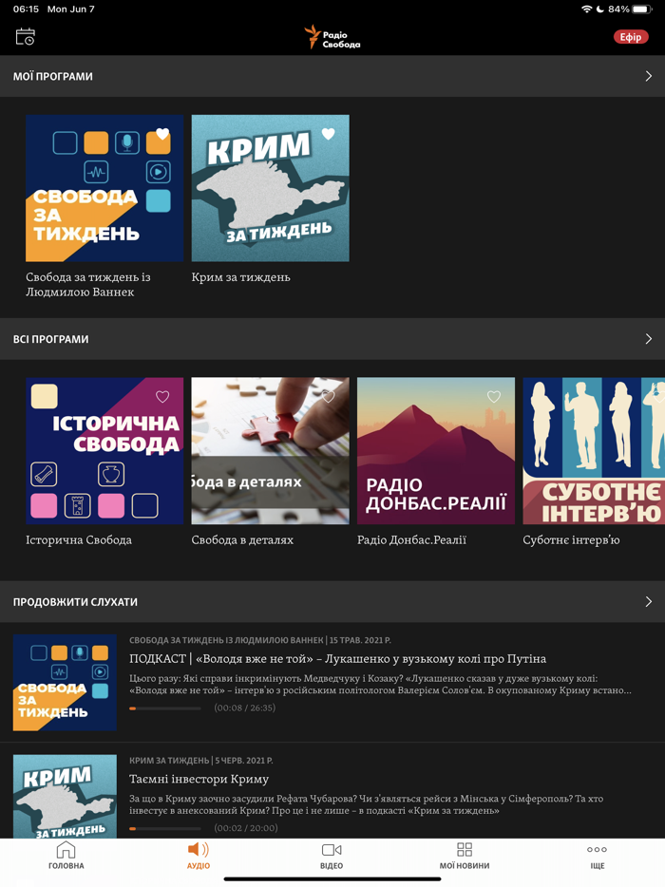Tap the 06:15 clock in status bar

[26, 9]
